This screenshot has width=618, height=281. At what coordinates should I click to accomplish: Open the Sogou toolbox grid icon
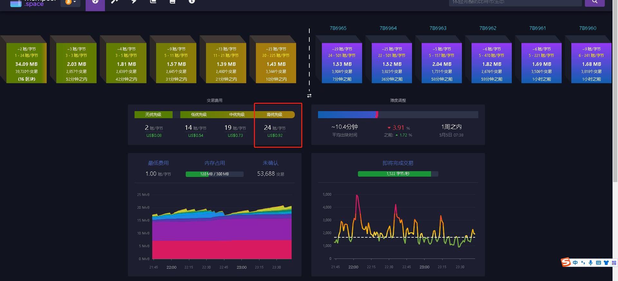pos(613,263)
